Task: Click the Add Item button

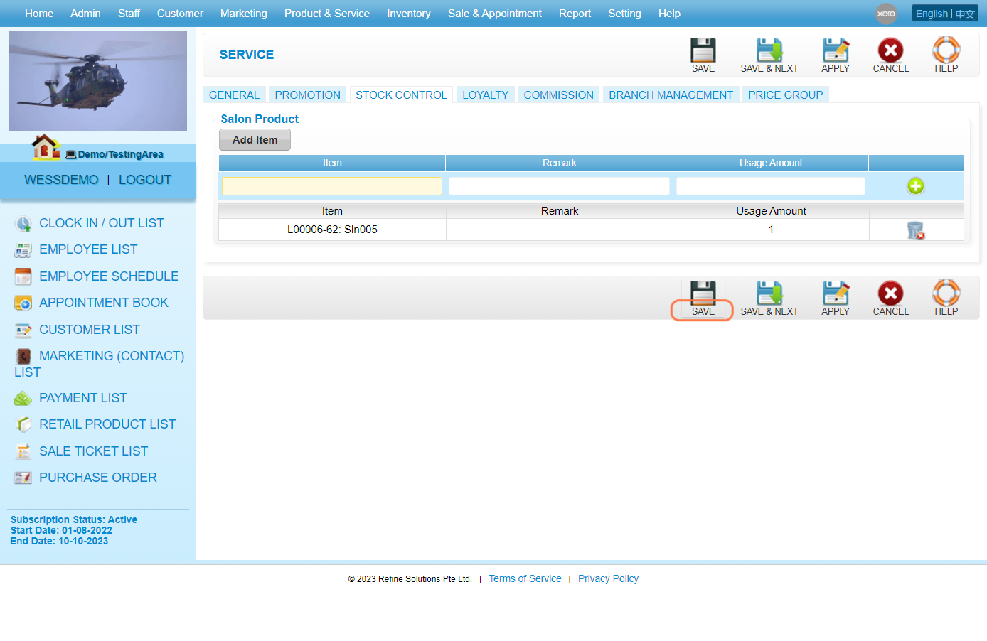Action: pos(255,140)
